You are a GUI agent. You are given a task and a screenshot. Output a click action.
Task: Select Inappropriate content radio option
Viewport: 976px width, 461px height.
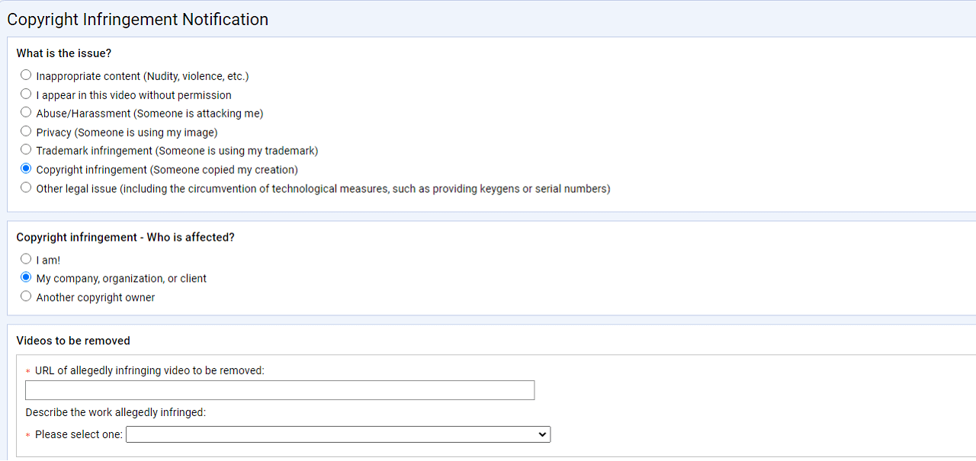[26, 75]
